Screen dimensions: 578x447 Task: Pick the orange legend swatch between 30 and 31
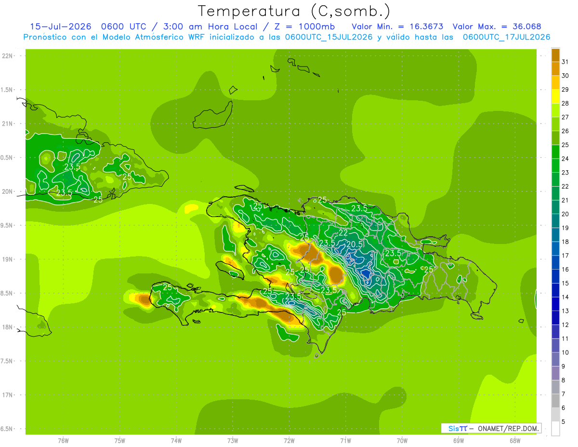(555, 68)
